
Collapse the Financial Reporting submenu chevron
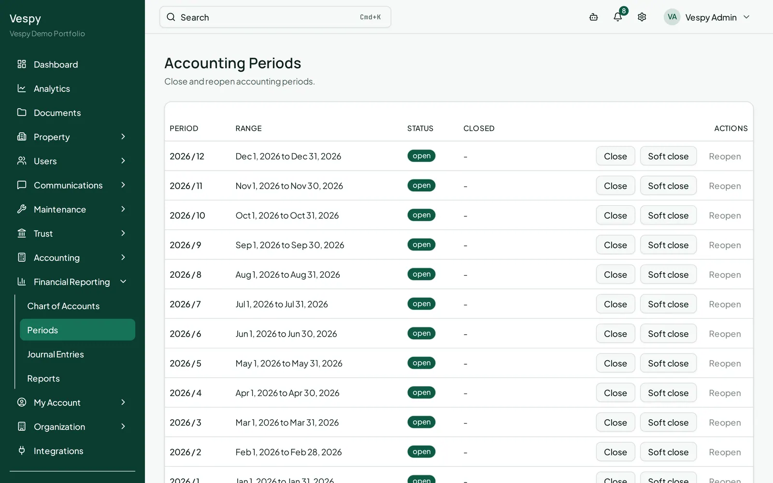[x=123, y=282]
